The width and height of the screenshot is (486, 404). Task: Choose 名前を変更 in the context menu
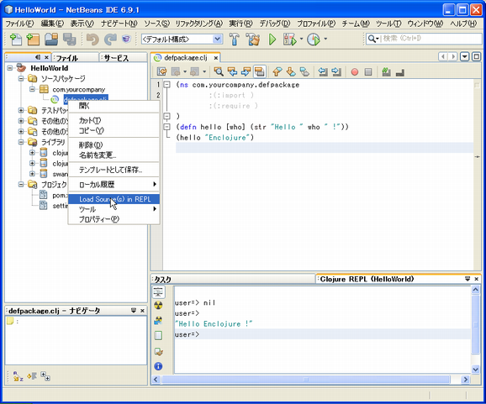114,155
